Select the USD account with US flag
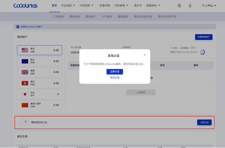225x148 pixels. (40, 50)
